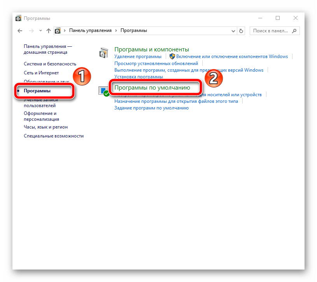Expand the recent locations chevron
Image resolution: width=317 pixels, height=282 pixels.
(x=40, y=30)
